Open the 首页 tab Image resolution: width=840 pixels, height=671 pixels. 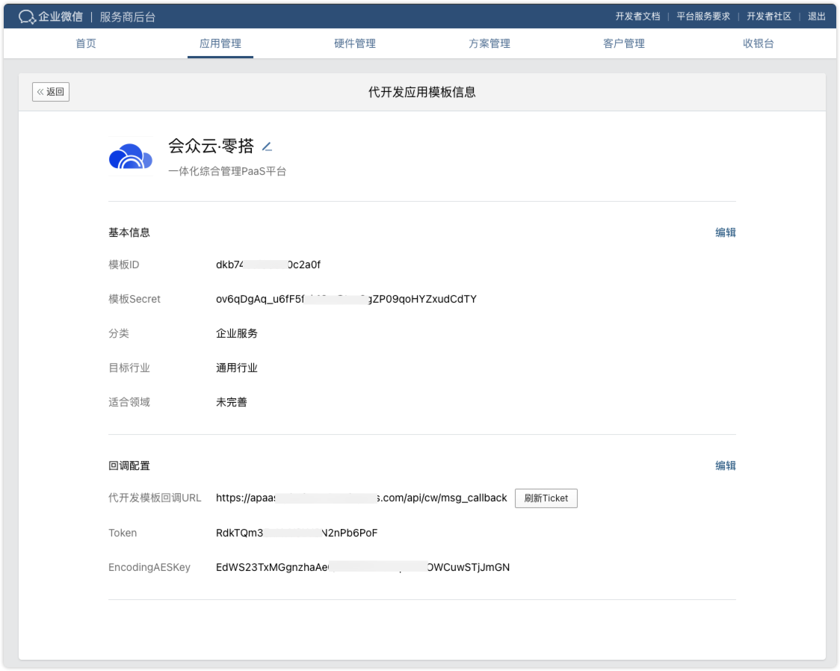tap(86, 43)
